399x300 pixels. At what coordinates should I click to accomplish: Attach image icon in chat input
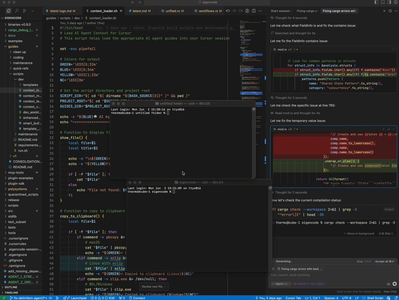coord(388,284)
